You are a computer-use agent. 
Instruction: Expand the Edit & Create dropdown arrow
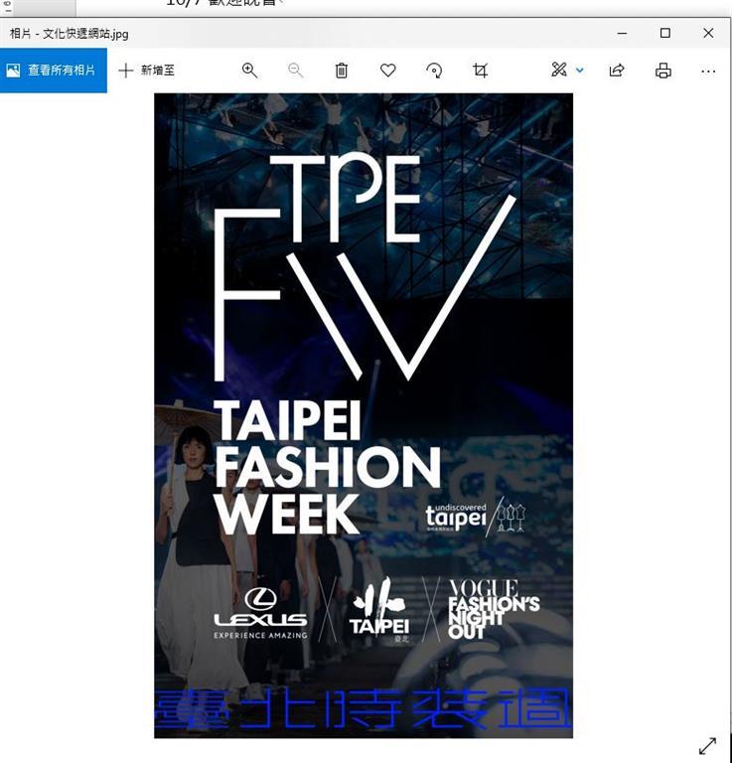coord(580,71)
